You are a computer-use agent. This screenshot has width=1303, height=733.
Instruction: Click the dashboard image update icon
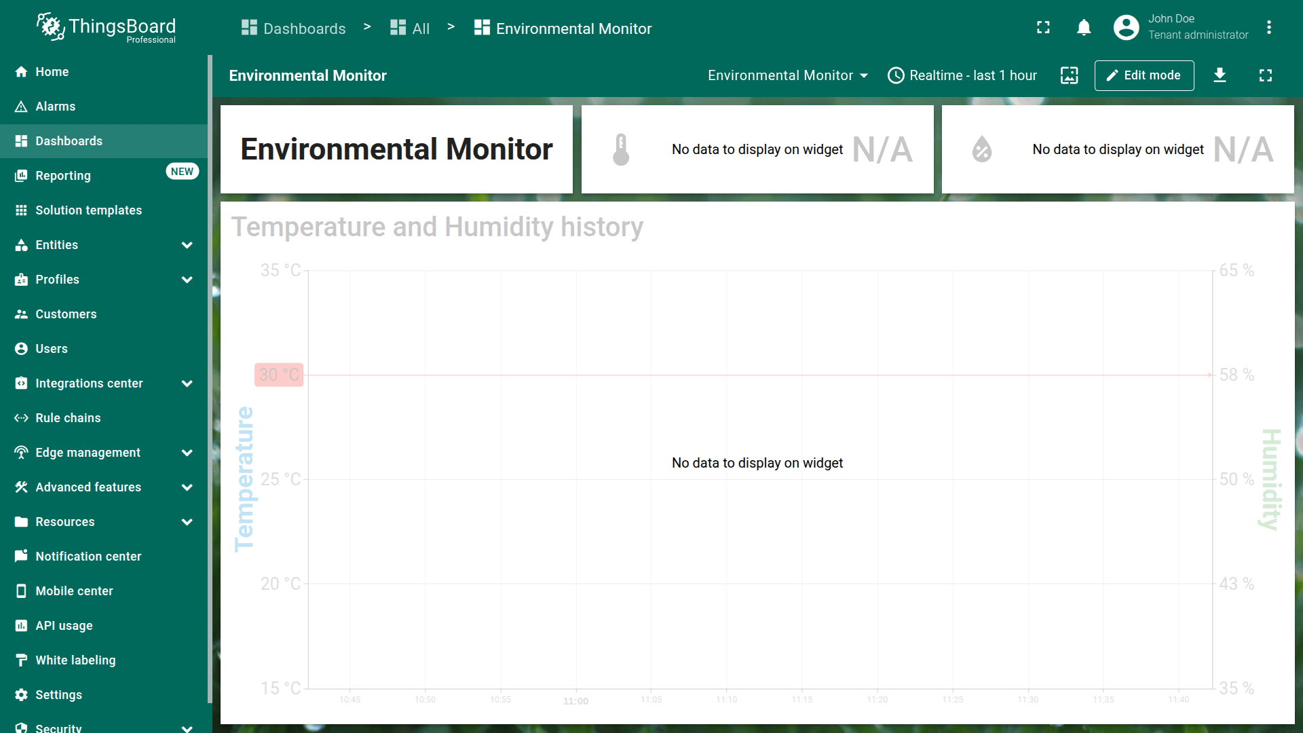(x=1069, y=75)
